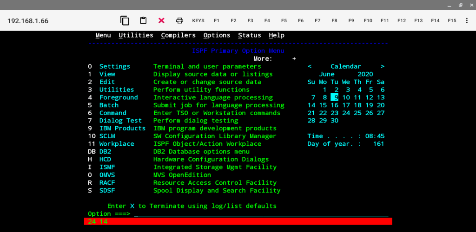Show the KEYS keyboard panel
This screenshot has width=476, height=232.
[198, 20]
